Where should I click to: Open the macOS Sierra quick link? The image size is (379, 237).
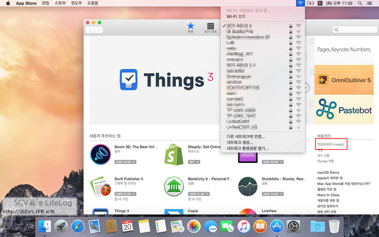pyautogui.click(x=328, y=173)
